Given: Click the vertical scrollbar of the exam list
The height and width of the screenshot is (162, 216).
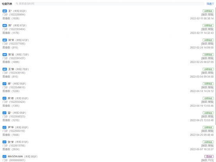Looking at the screenshot, I should [x=215, y=66].
